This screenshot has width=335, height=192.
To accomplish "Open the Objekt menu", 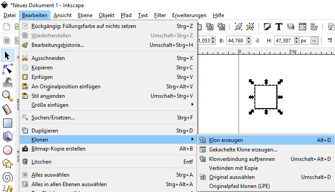I will point(106,15).
